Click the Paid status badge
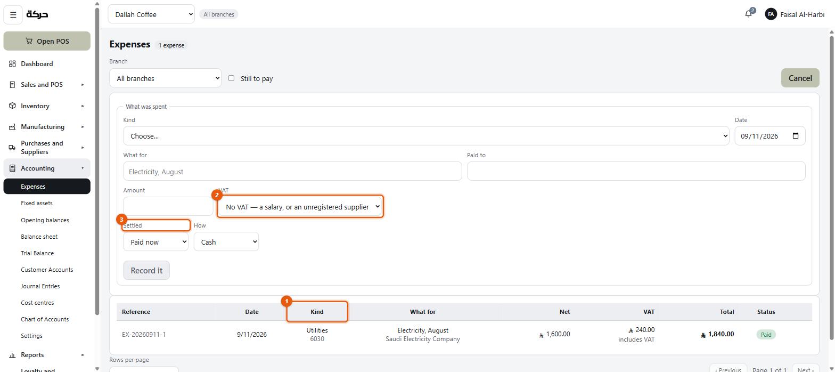The image size is (835, 372). 766,335
